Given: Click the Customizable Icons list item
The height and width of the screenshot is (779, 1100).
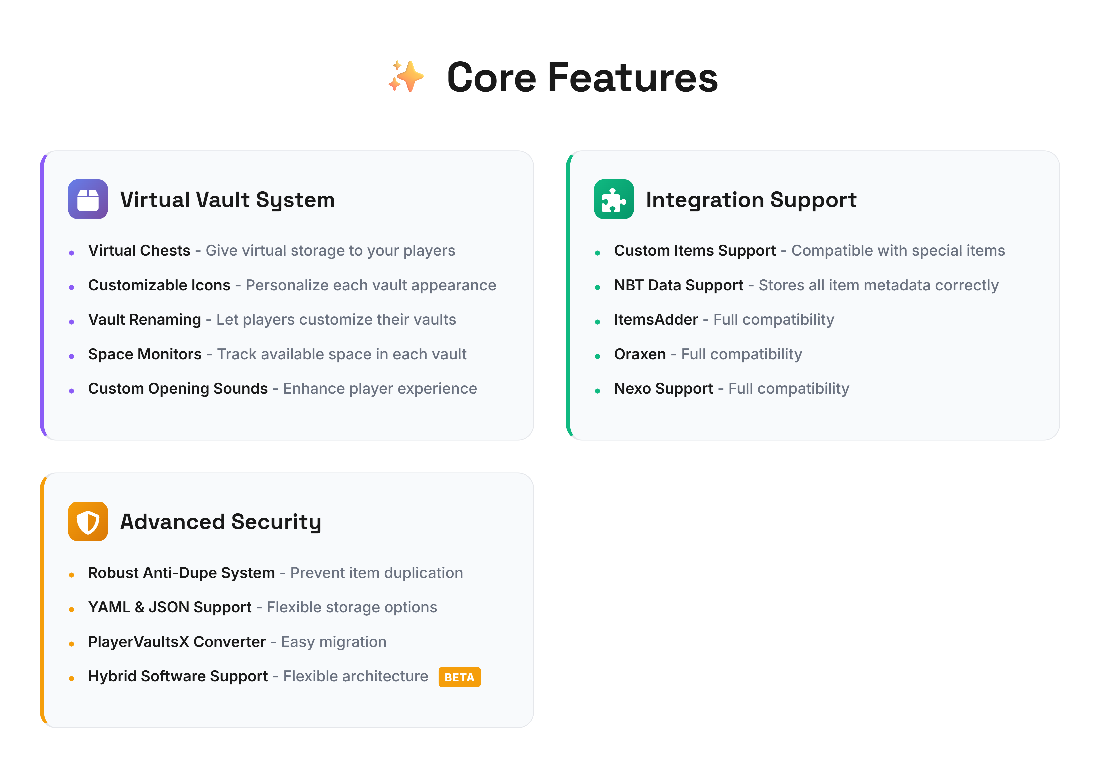Looking at the screenshot, I should (x=292, y=285).
